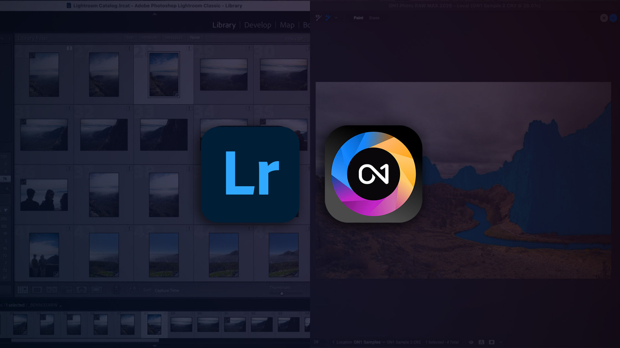
Task: Choose the Attribute library filter
Action: click(149, 37)
